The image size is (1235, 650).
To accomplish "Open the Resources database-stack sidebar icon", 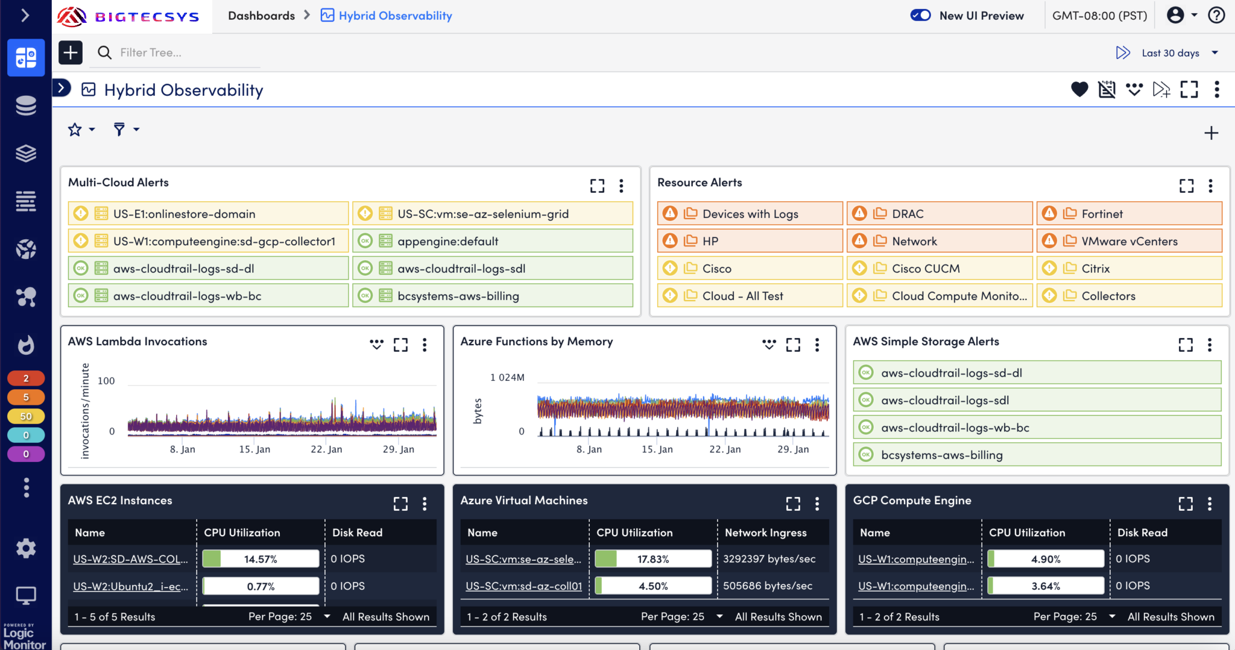I will tap(26, 105).
